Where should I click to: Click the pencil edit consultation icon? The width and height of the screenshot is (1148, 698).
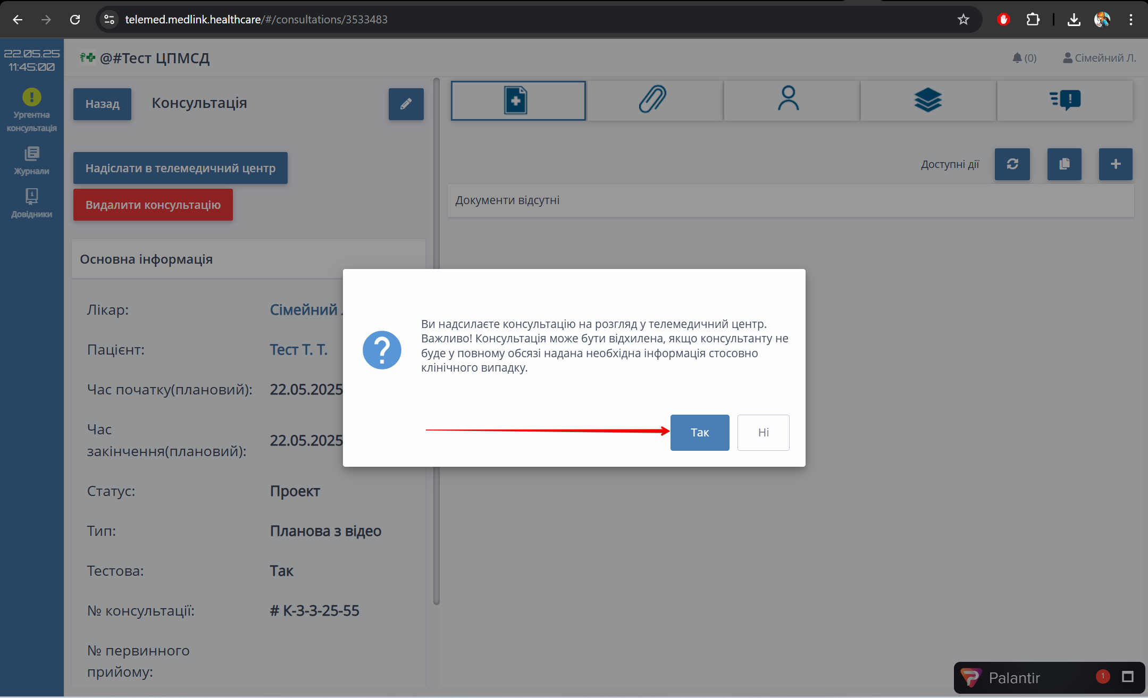coord(406,104)
